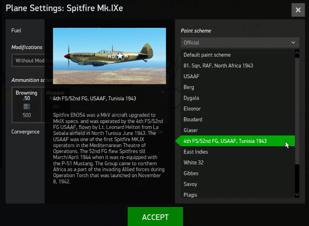Choose the Eleonor paint scheme
This screenshot has width=309, height=226.
pyautogui.click(x=192, y=109)
